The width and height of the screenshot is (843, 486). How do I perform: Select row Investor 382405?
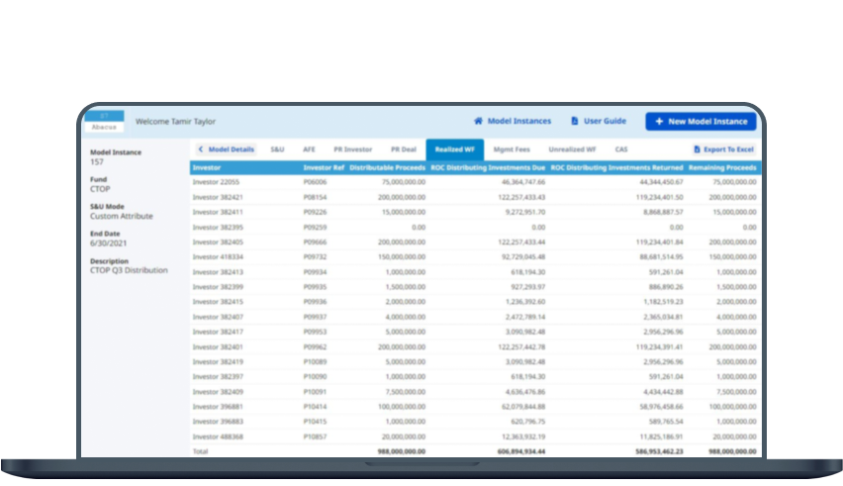pos(475,243)
